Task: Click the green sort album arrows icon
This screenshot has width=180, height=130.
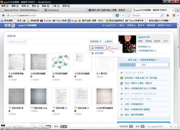Action: 93,53
